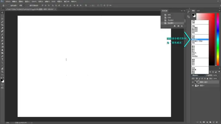Pick a hue on the rainbow color slider
The height and width of the screenshot is (124, 221).
point(218,40)
